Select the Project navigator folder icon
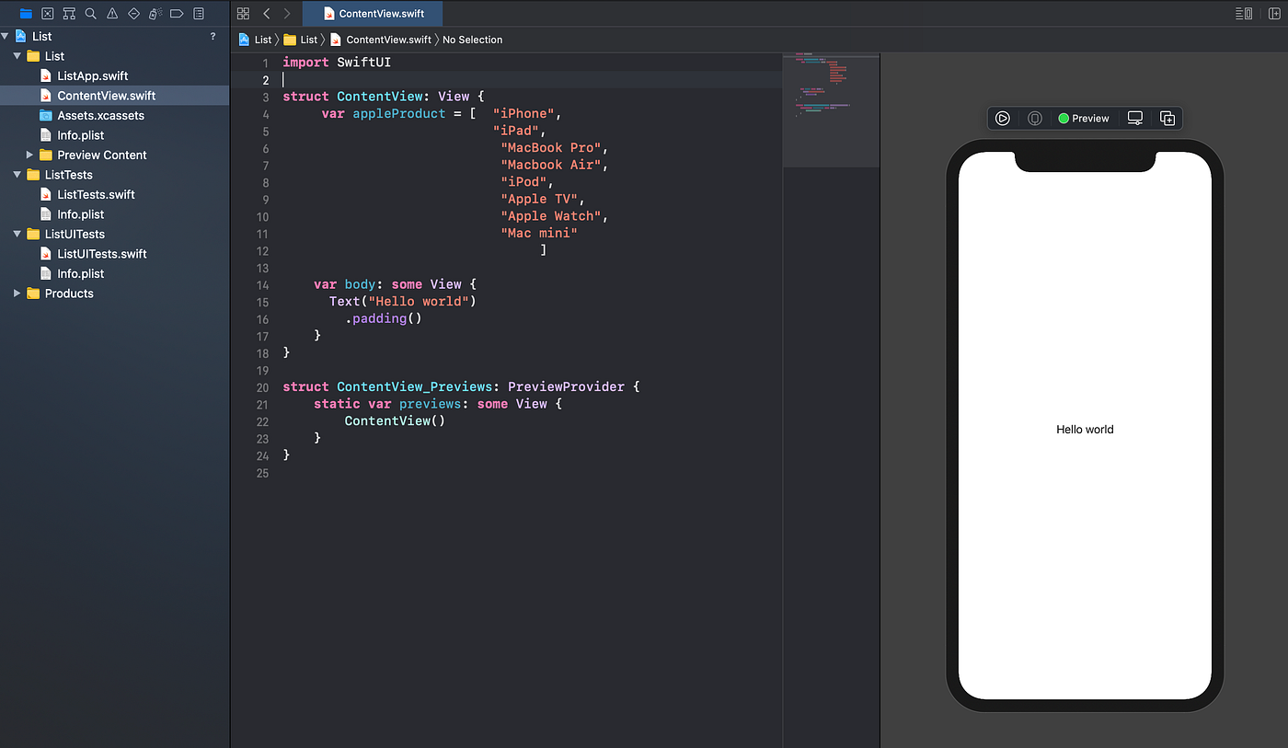Viewport: 1288px width, 748px height. click(x=25, y=13)
